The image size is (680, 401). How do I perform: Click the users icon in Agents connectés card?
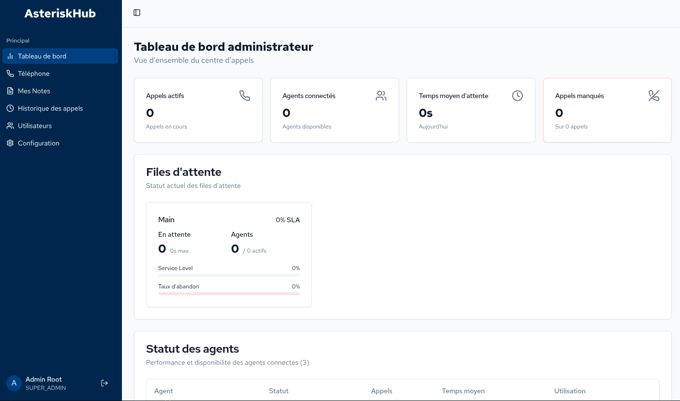coord(381,96)
